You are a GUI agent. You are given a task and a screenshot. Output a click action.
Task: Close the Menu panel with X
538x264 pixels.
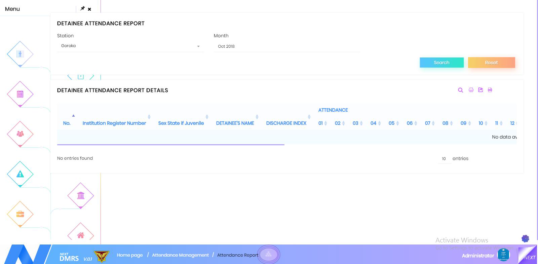click(89, 9)
